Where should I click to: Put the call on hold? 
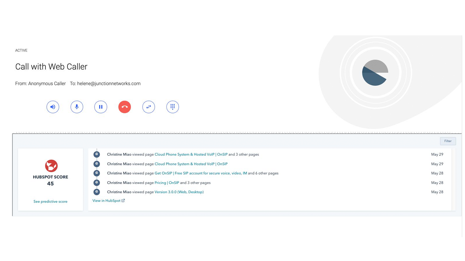(x=101, y=107)
